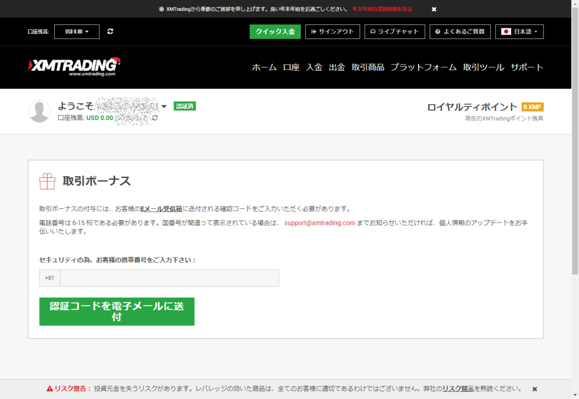Screen dimensions: 579x399
Task: Click the 認証済 verified badge
Action: [185, 106]
